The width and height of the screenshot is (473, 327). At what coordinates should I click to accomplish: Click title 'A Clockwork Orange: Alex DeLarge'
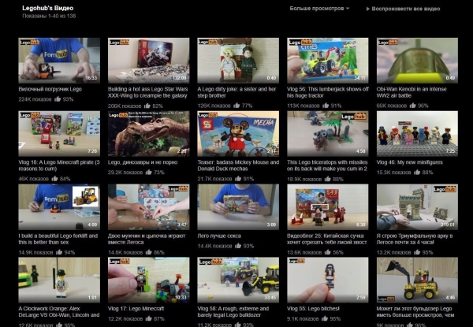click(59, 312)
